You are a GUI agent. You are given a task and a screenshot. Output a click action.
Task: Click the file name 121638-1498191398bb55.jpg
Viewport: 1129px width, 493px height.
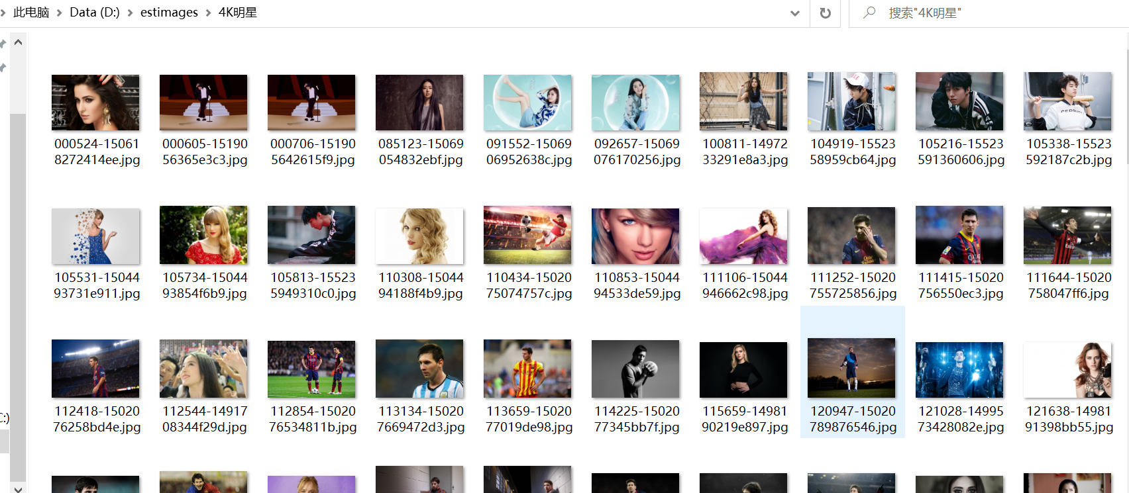pos(1069,419)
